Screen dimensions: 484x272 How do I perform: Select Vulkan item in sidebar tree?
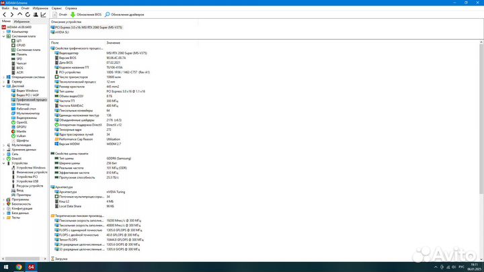22,135
